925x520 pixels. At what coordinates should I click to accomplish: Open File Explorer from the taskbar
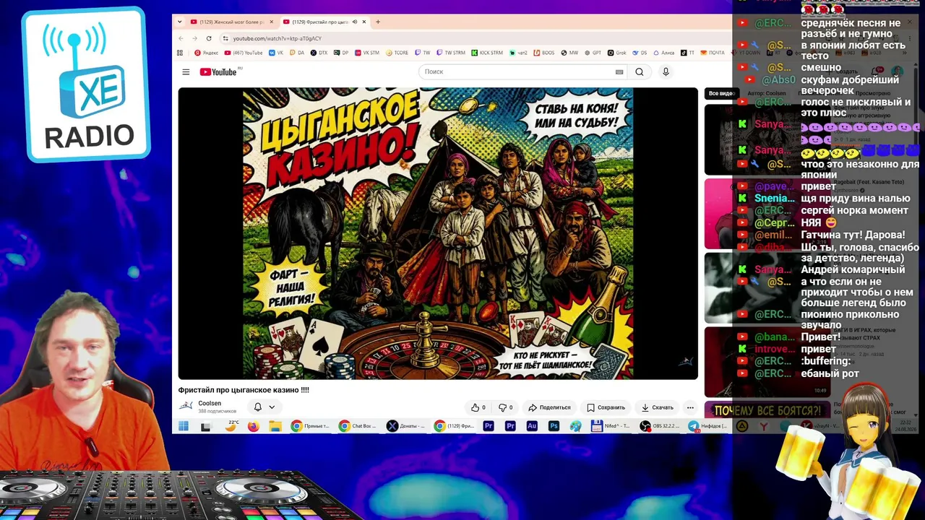275,426
